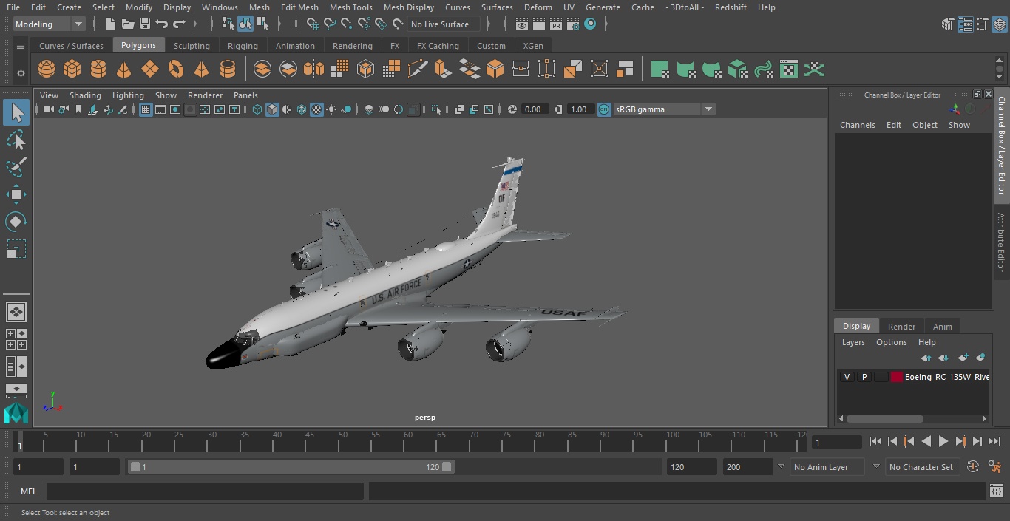Viewport: 1010px width, 521px height.
Task: Switch to the Anim layer tab
Action: [942, 326]
